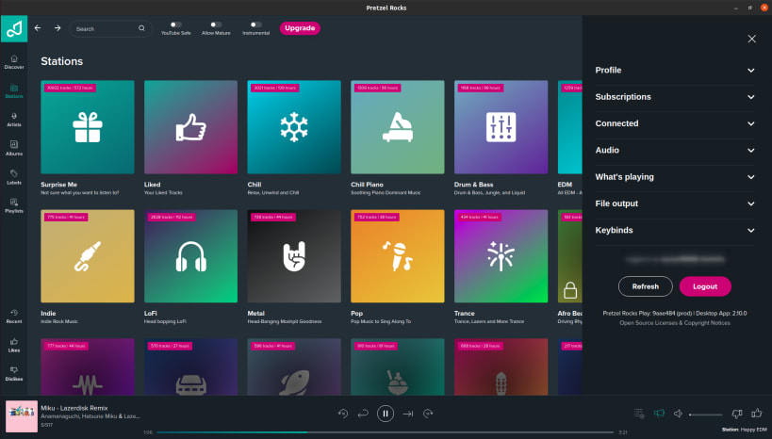Expand the Audio section
Screen dimensions: 772x439
pyautogui.click(x=675, y=150)
